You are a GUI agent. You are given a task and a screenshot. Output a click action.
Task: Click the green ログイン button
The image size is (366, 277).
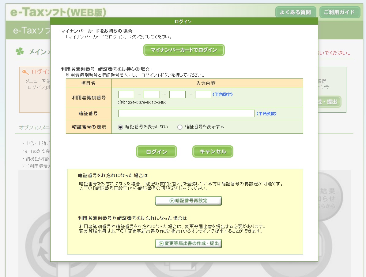tap(157, 151)
